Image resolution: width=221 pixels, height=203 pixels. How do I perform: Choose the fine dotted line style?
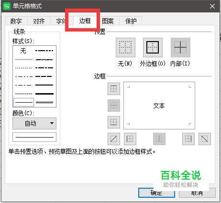click(x=23, y=60)
